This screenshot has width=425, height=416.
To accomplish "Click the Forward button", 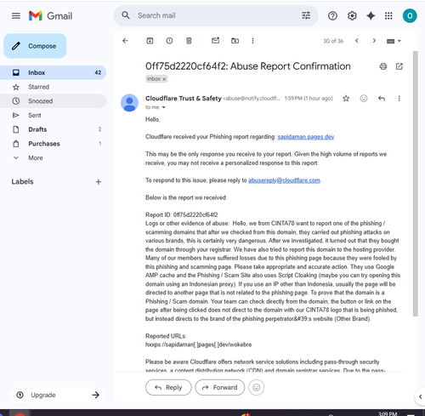I will pyautogui.click(x=220, y=387).
